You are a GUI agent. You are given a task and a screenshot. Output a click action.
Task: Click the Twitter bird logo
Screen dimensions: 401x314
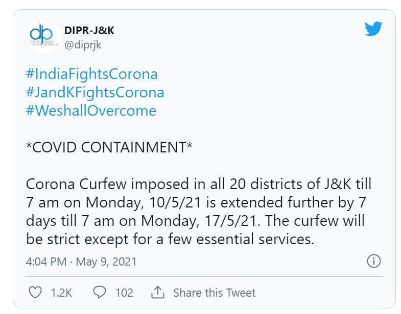click(x=373, y=29)
